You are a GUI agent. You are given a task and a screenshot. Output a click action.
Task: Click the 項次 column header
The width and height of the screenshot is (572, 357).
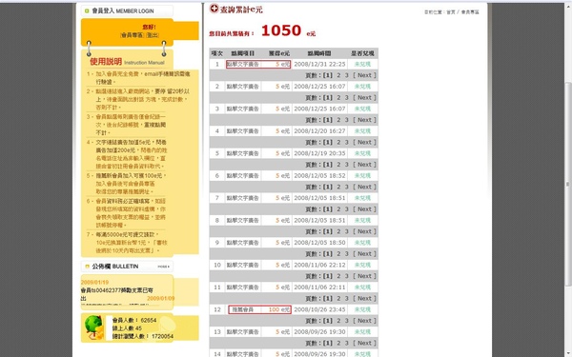click(217, 53)
